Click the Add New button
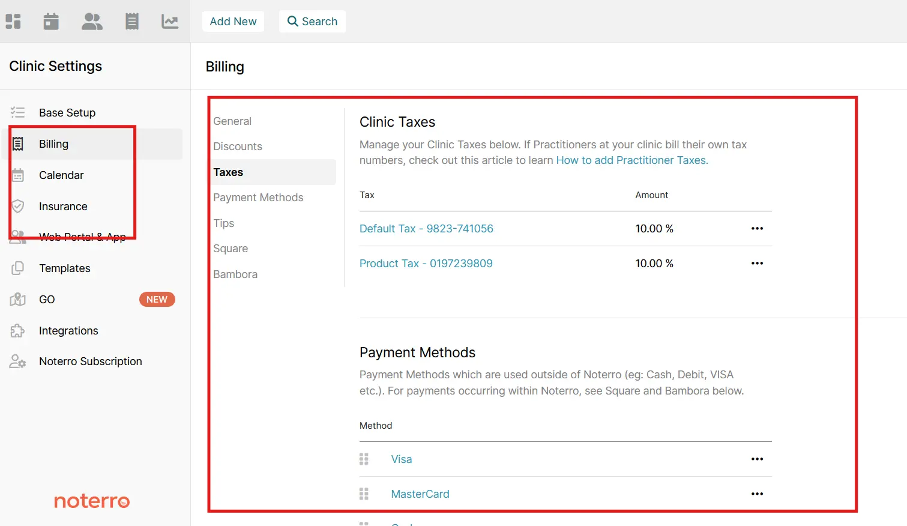The image size is (907, 526). click(233, 21)
